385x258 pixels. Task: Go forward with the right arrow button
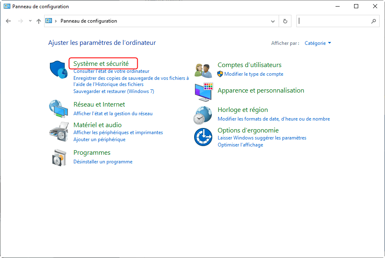click(21, 21)
